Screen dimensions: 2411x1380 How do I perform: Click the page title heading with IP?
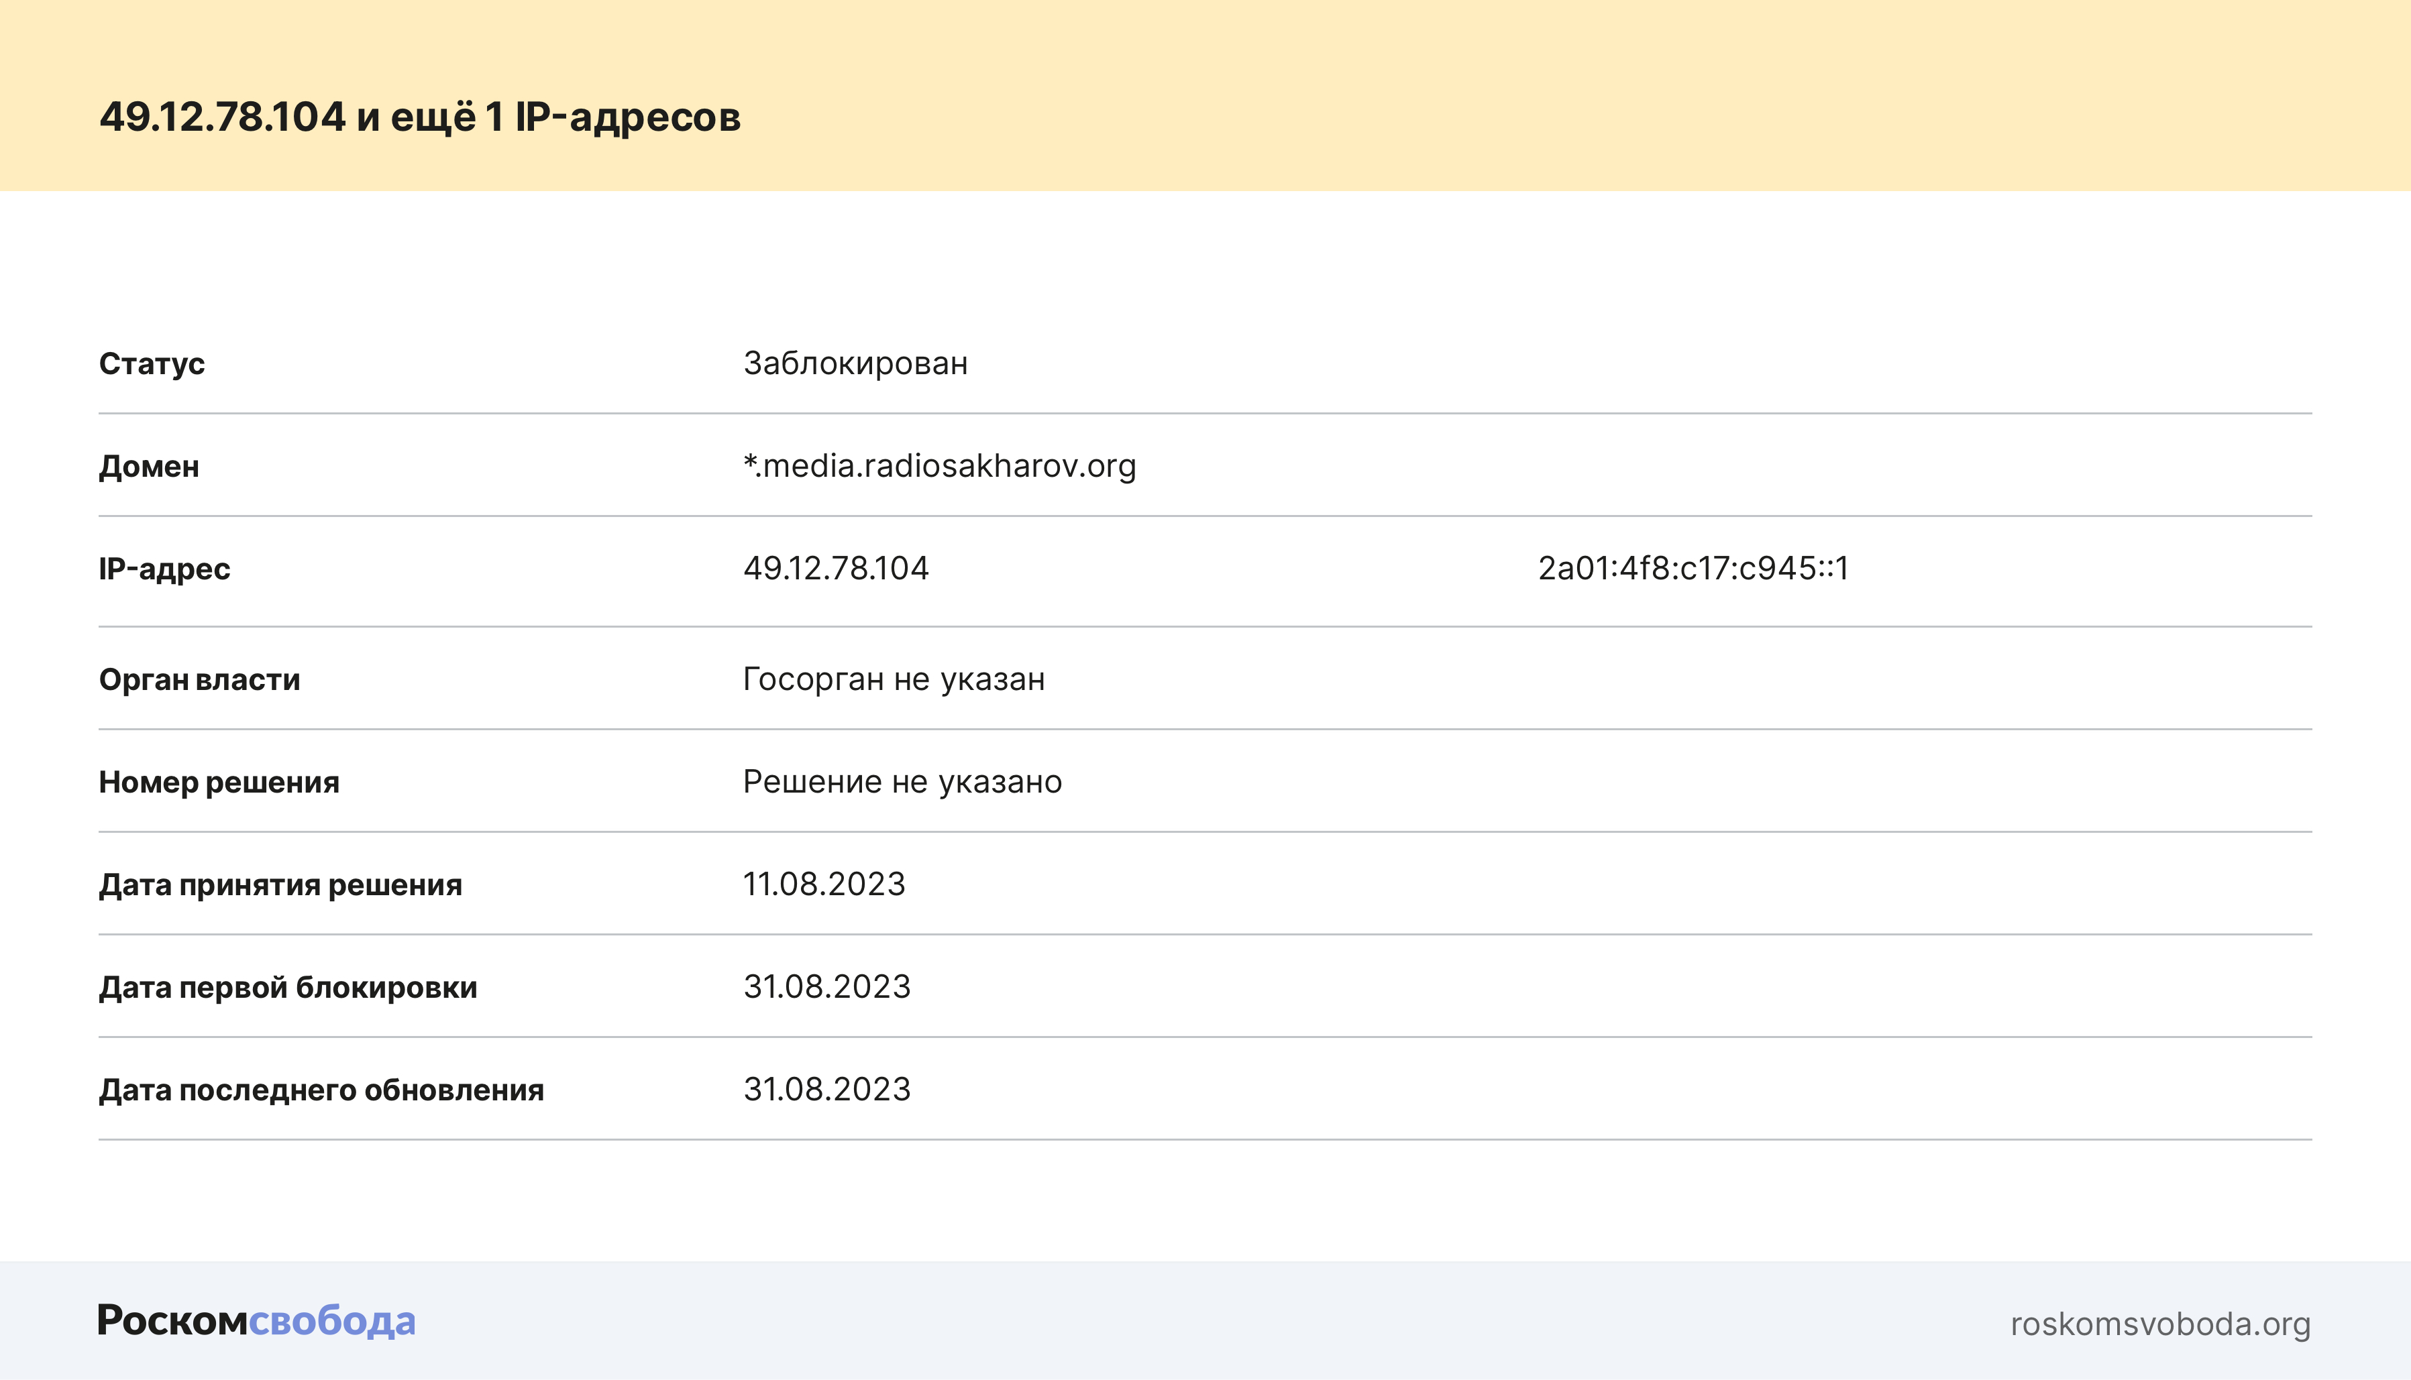tap(419, 117)
